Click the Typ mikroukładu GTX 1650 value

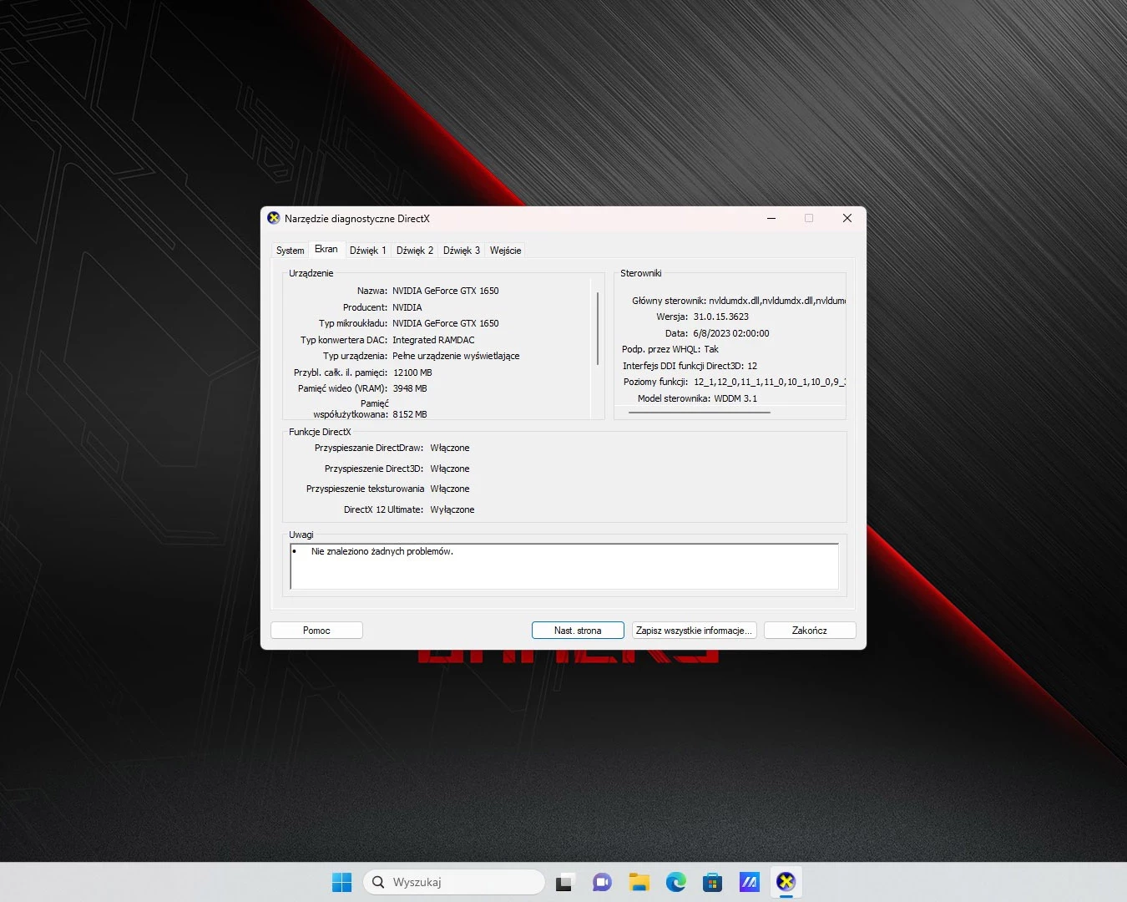pyautogui.click(x=446, y=323)
